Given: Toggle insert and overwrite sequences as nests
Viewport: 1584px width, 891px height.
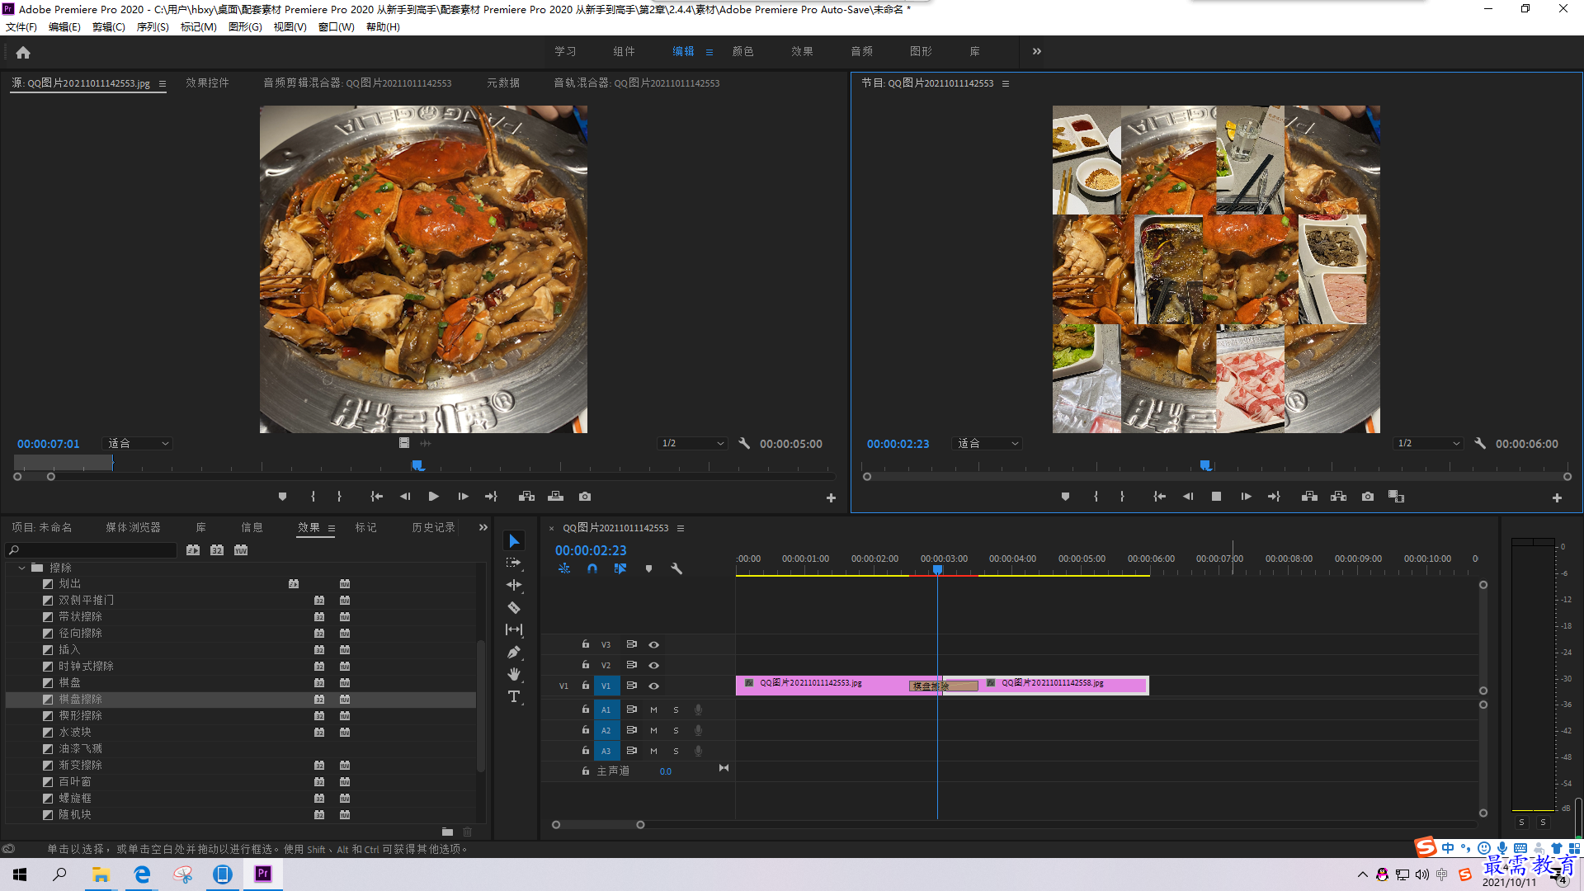Looking at the screenshot, I should click(564, 568).
